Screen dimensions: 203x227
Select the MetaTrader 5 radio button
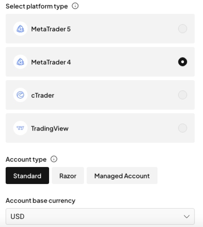[x=183, y=29]
